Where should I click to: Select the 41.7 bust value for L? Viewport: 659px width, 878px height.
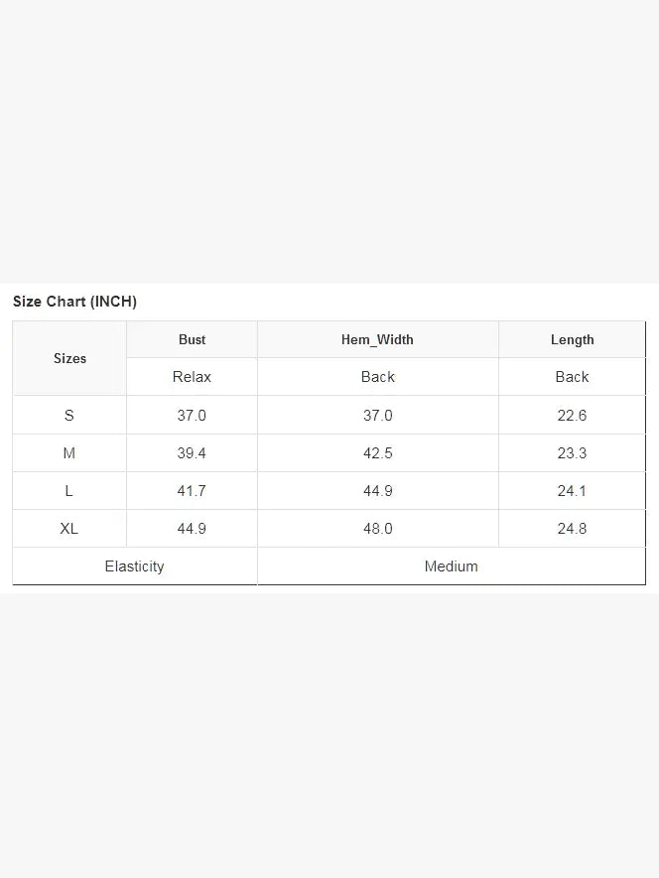pos(192,491)
